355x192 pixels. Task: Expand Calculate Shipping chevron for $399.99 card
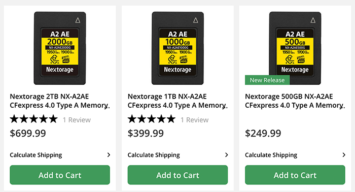click(226, 155)
